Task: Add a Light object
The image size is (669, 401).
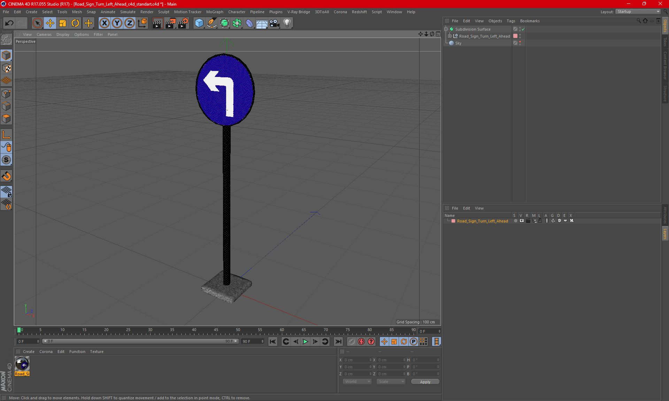Action: click(x=287, y=23)
